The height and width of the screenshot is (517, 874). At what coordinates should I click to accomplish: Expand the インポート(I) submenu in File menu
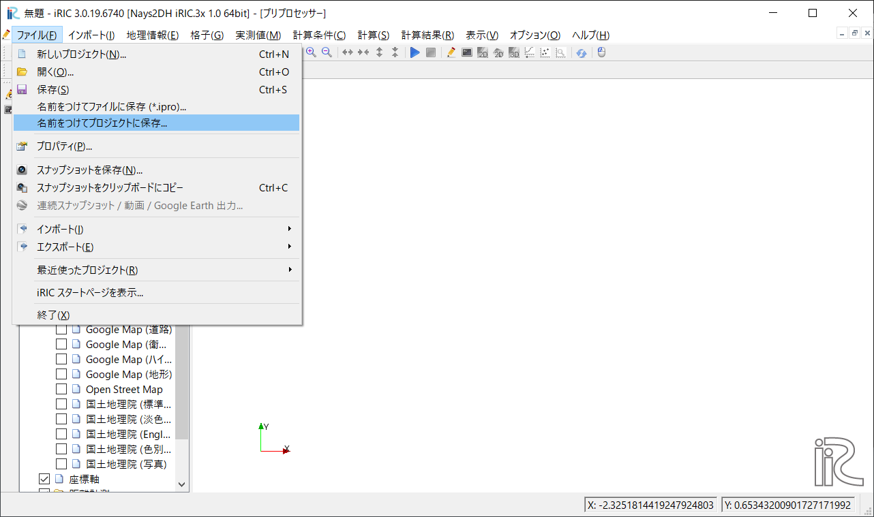[x=157, y=229]
